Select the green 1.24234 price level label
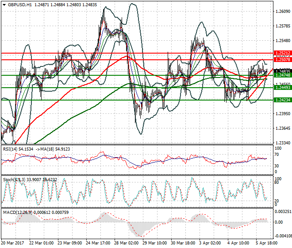Viewport: 292px width, 248px height. click(283, 100)
